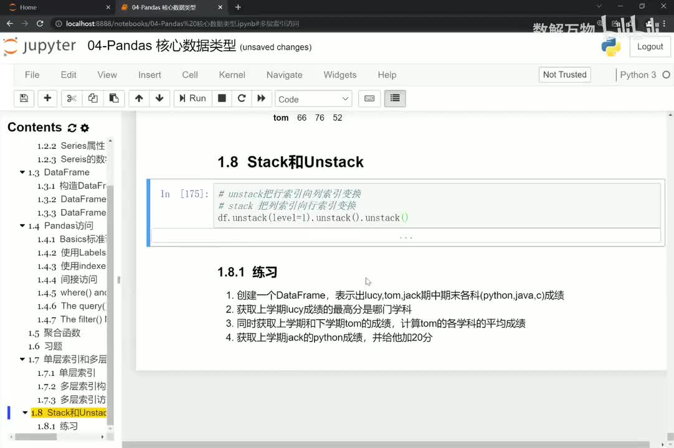Screen dimensions: 674x448
Task: Refresh the Contents panel icon
Action: click(x=72, y=128)
